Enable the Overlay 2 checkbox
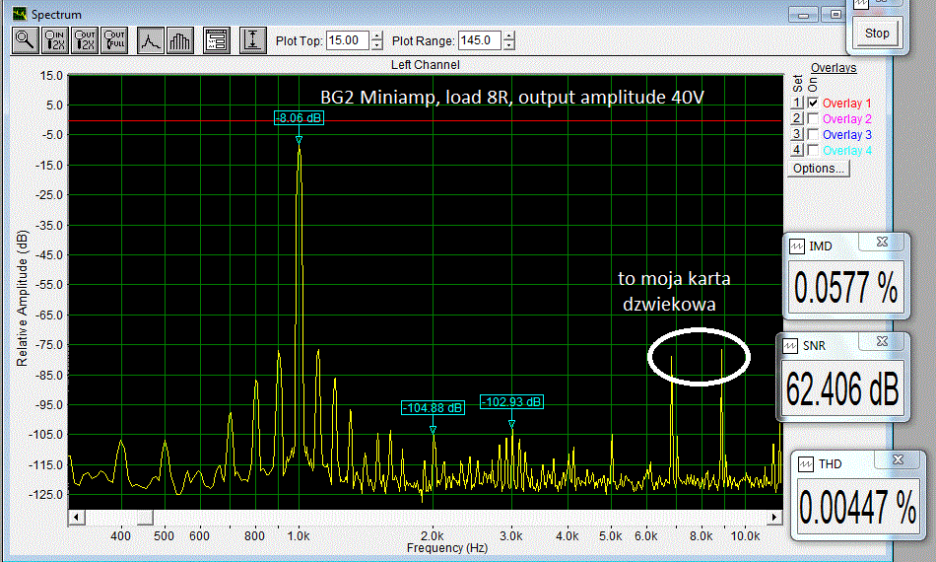This screenshot has height=562, width=936. click(x=813, y=119)
